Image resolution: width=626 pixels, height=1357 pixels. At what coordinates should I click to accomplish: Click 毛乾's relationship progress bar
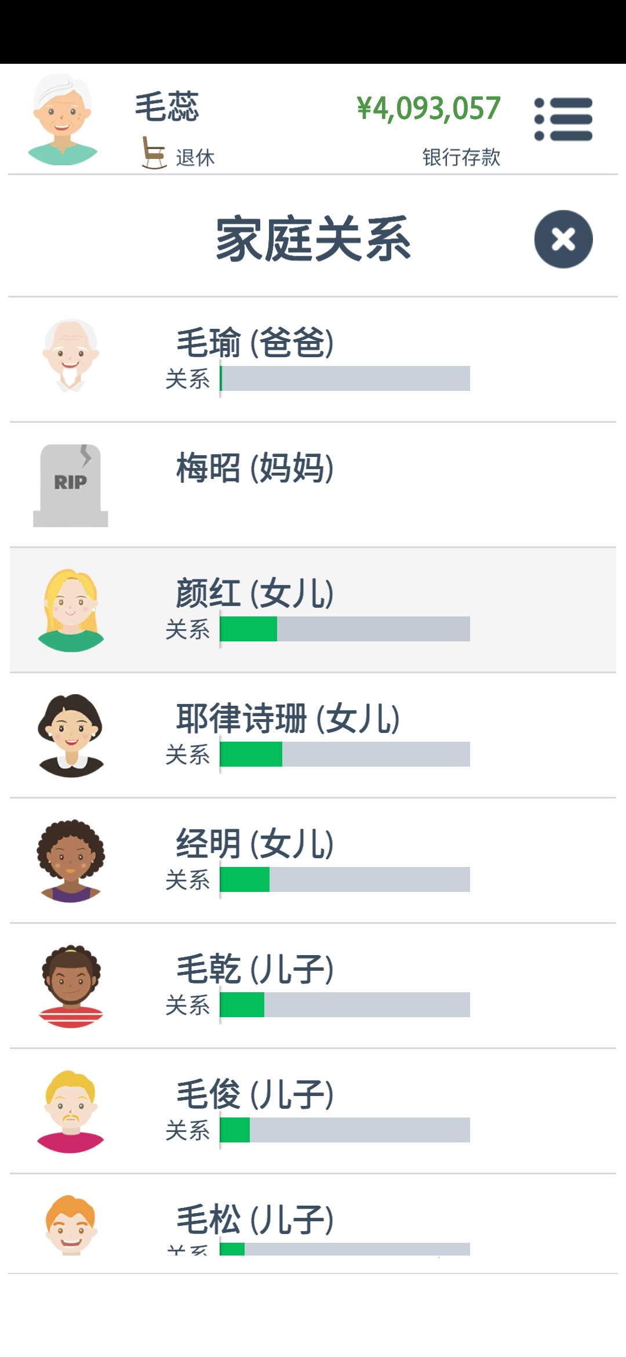click(x=345, y=1004)
